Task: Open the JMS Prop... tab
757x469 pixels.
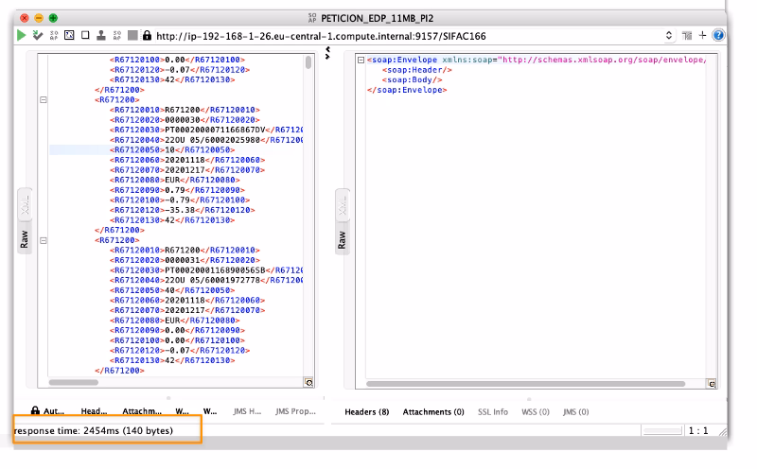Action: click(x=295, y=411)
